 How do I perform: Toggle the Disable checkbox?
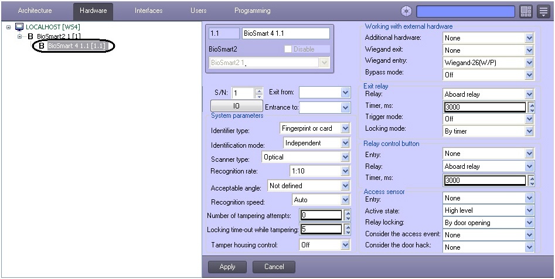pos(288,49)
